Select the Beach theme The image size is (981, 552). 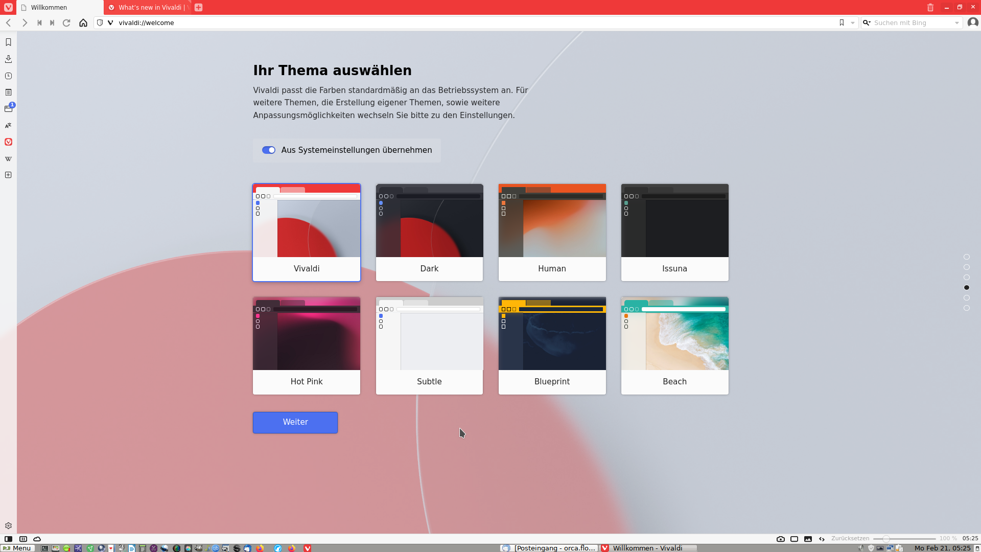pos(675,346)
